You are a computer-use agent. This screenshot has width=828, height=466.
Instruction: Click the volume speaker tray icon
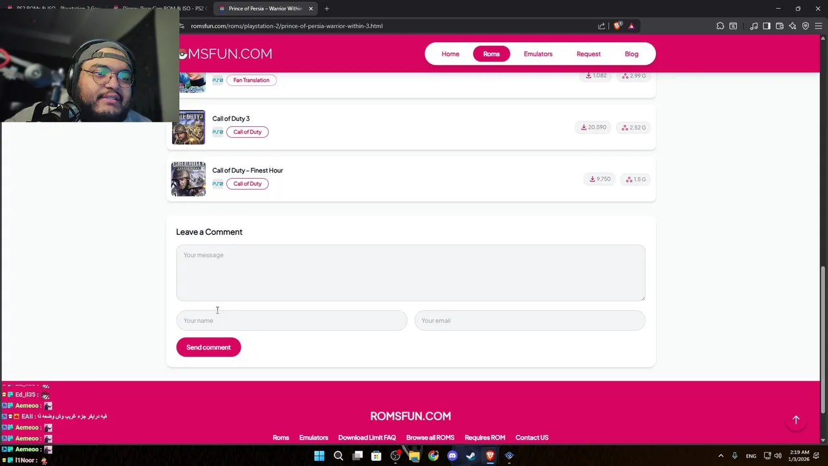pyautogui.click(x=778, y=456)
